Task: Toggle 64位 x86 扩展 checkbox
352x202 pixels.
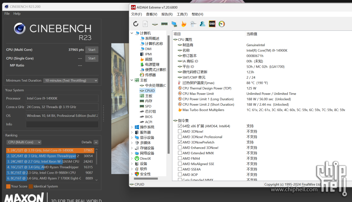Action: click(180, 126)
